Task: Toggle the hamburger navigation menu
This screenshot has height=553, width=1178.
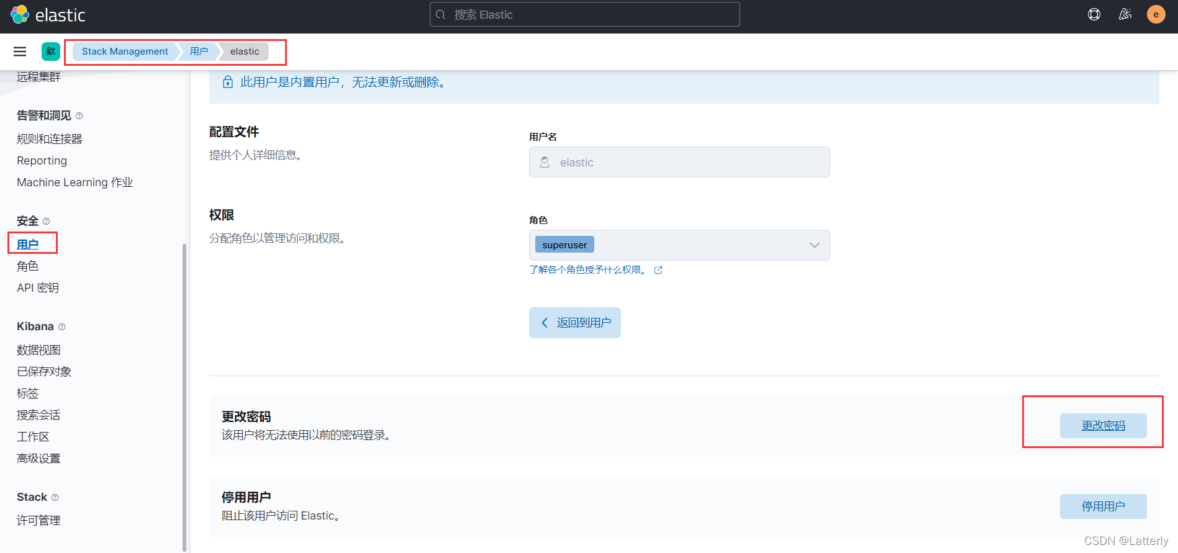Action: 20,52
